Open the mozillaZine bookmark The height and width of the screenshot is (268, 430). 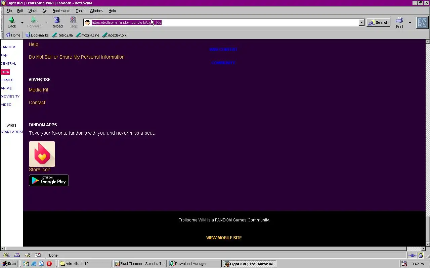tap(87, 35)
